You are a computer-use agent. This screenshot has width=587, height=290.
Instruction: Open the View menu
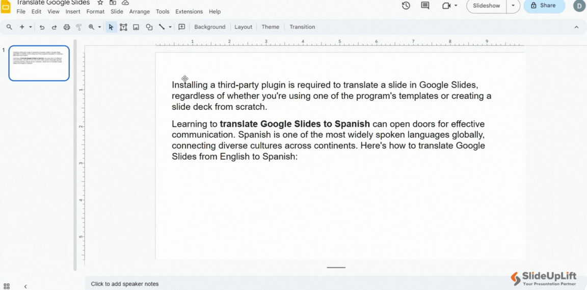click(x=54, y=12)
